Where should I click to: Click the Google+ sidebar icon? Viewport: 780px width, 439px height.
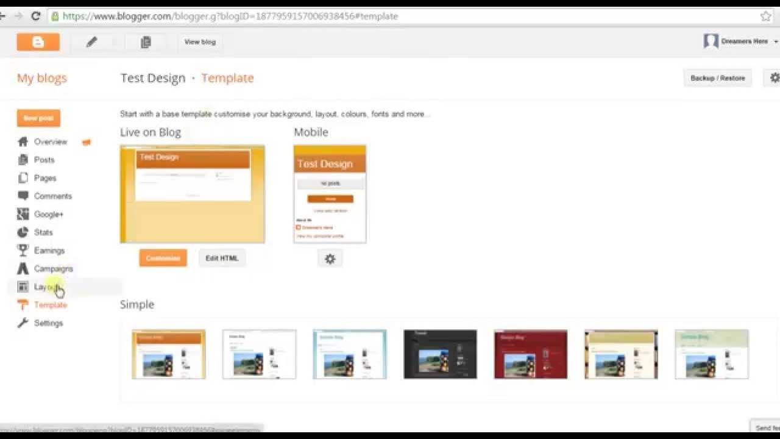[23, 214]
